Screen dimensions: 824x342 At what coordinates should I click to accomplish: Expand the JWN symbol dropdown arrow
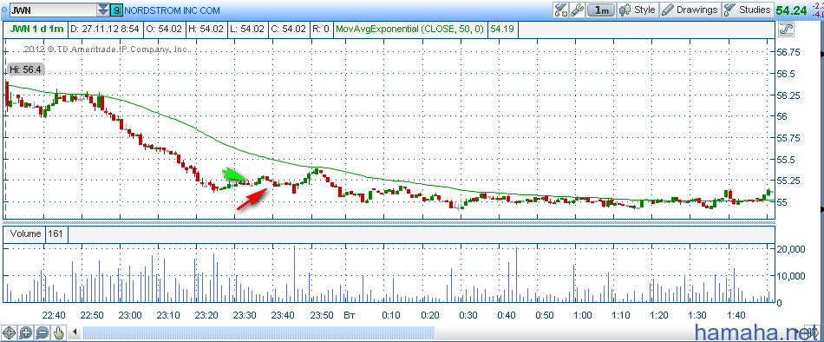pyautogui.click(x=102, y=10)
